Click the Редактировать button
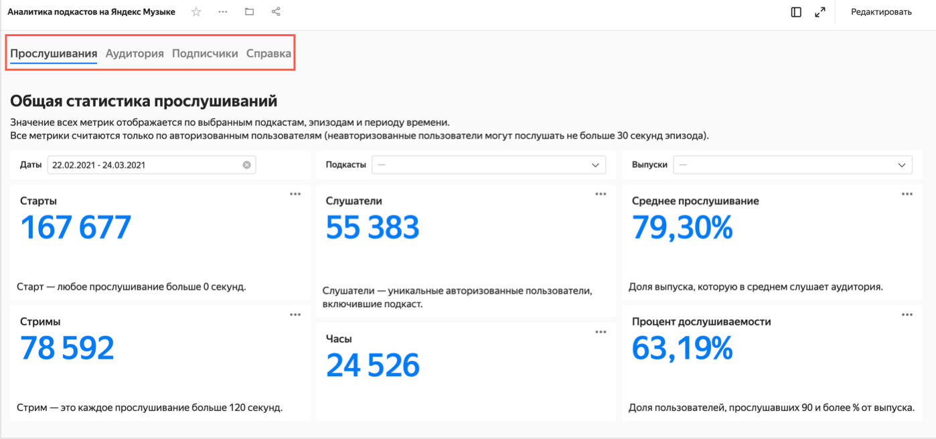 pyautogui.click(x=881, y=12)
